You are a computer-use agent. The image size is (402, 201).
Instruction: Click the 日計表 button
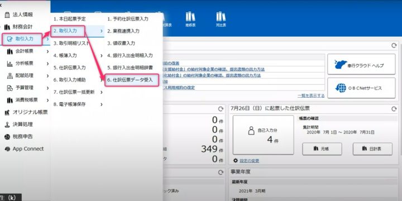(x=372, y=149)
